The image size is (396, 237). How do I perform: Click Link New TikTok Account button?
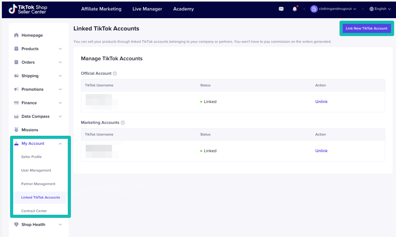[x=366, y=28]
